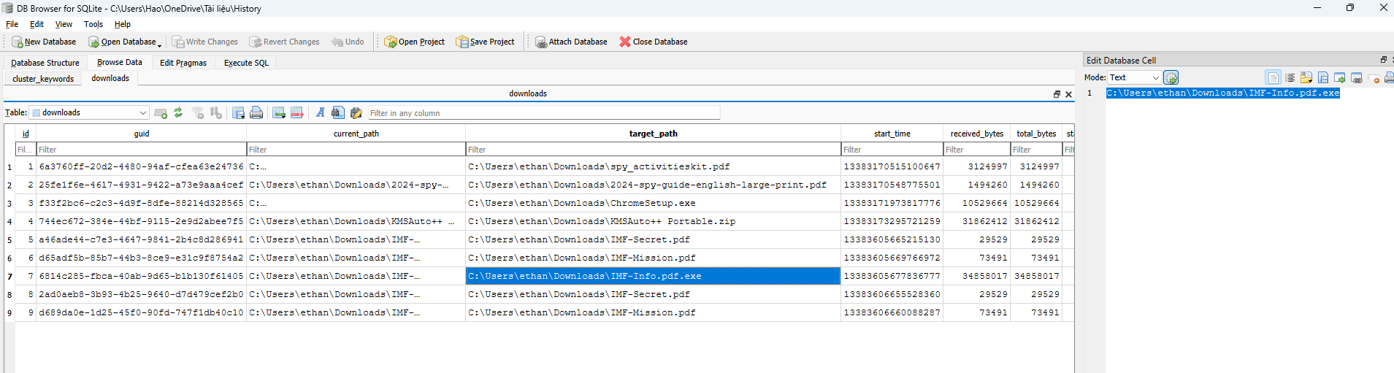This screenshot has height=373, width=1394.
Task: Open the Help menu
Action: coord(123,24)
